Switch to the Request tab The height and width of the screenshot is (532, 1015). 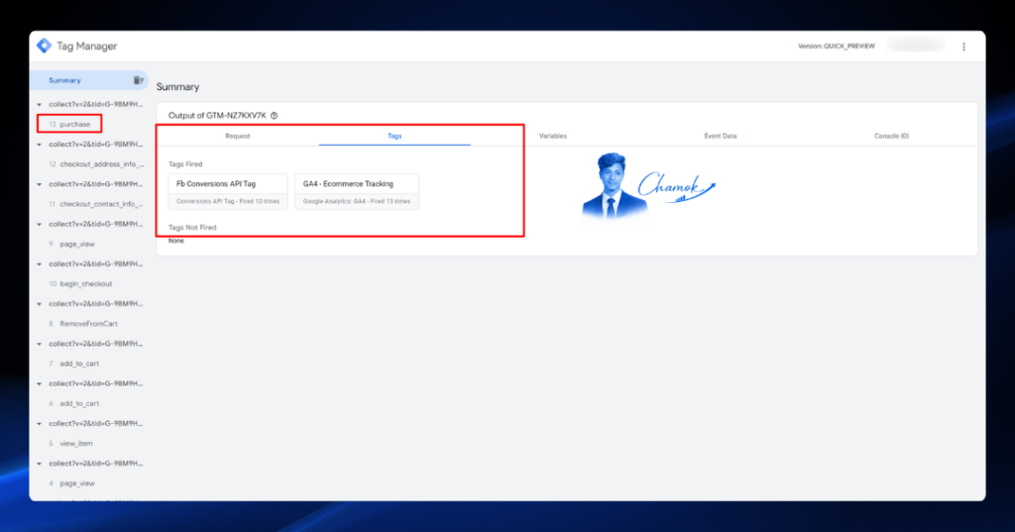(238, 136)
